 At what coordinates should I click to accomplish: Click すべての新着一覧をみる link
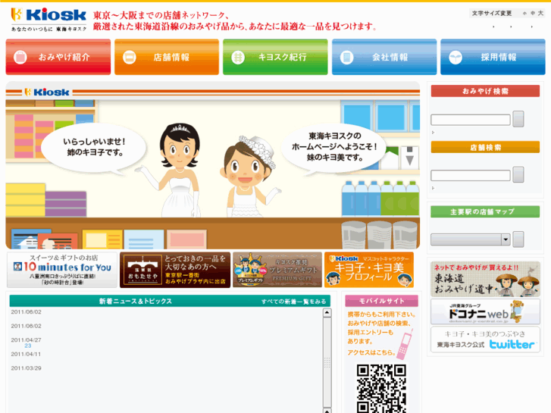point(294,302)
